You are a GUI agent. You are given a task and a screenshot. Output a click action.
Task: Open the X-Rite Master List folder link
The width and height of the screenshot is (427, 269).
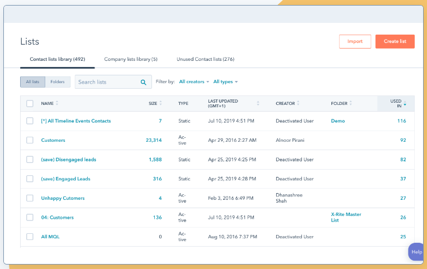tap(346, 217)
